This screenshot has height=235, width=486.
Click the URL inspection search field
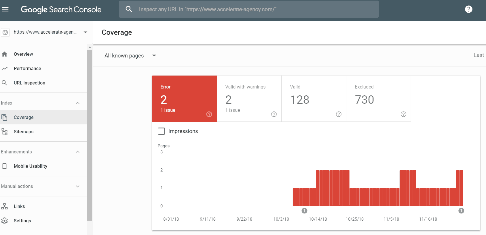click(253, 9)
